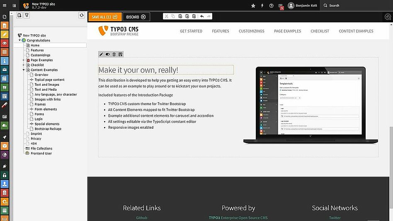Open the Filelist image module icon
Screen dimensions: 393x221
tap(5, 117)
